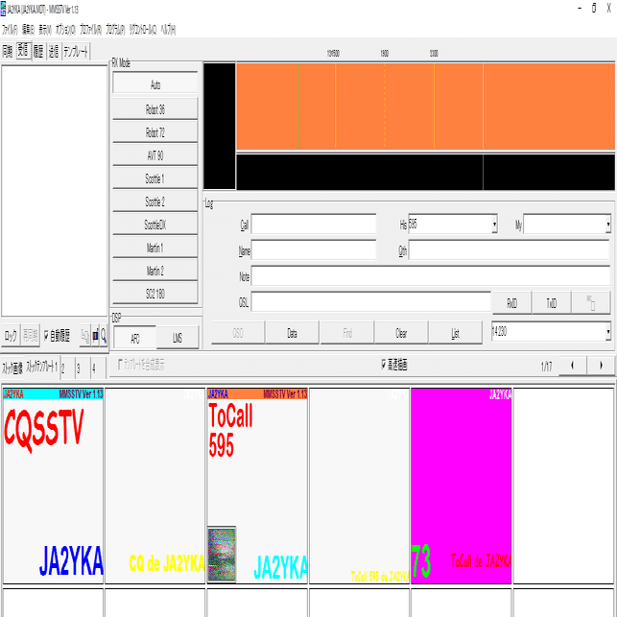This screenshot has width=617, height=617.
Task: Toggle the LMS DSP filter button
Action: [178, 338]
